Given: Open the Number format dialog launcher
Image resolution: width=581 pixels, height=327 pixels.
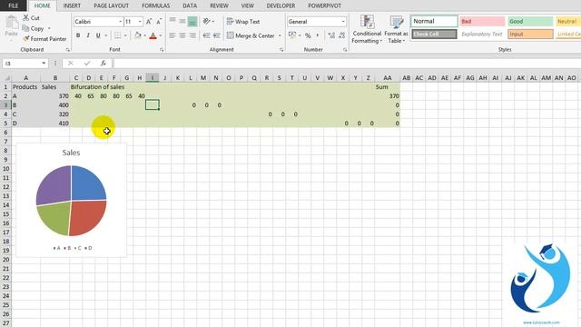Looking at the screenshot, I should tap(345, 49).
